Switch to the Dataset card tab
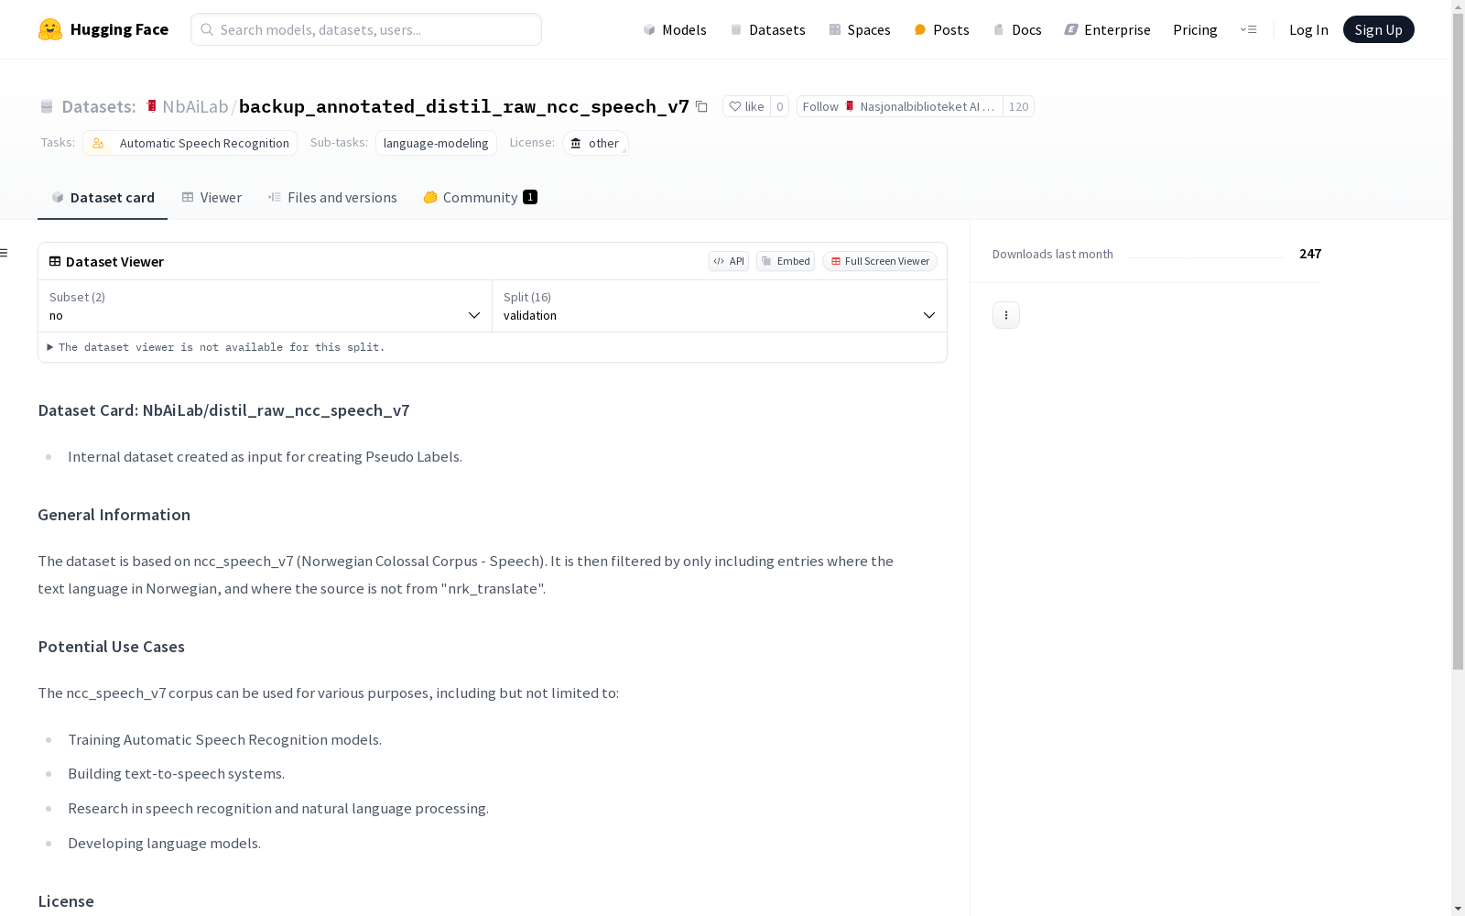This screenshot has width=1465, height=916. pos(103,198)
